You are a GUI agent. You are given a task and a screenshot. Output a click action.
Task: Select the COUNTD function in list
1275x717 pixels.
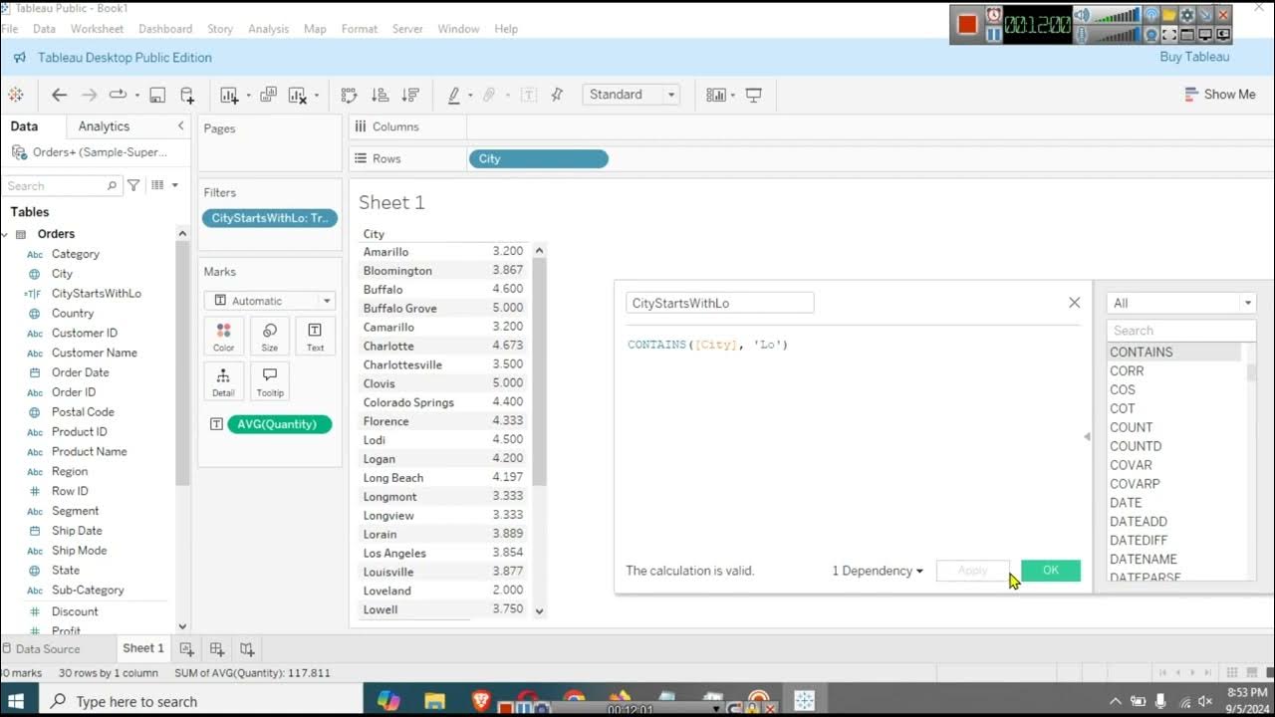[x=1136, y=446]
